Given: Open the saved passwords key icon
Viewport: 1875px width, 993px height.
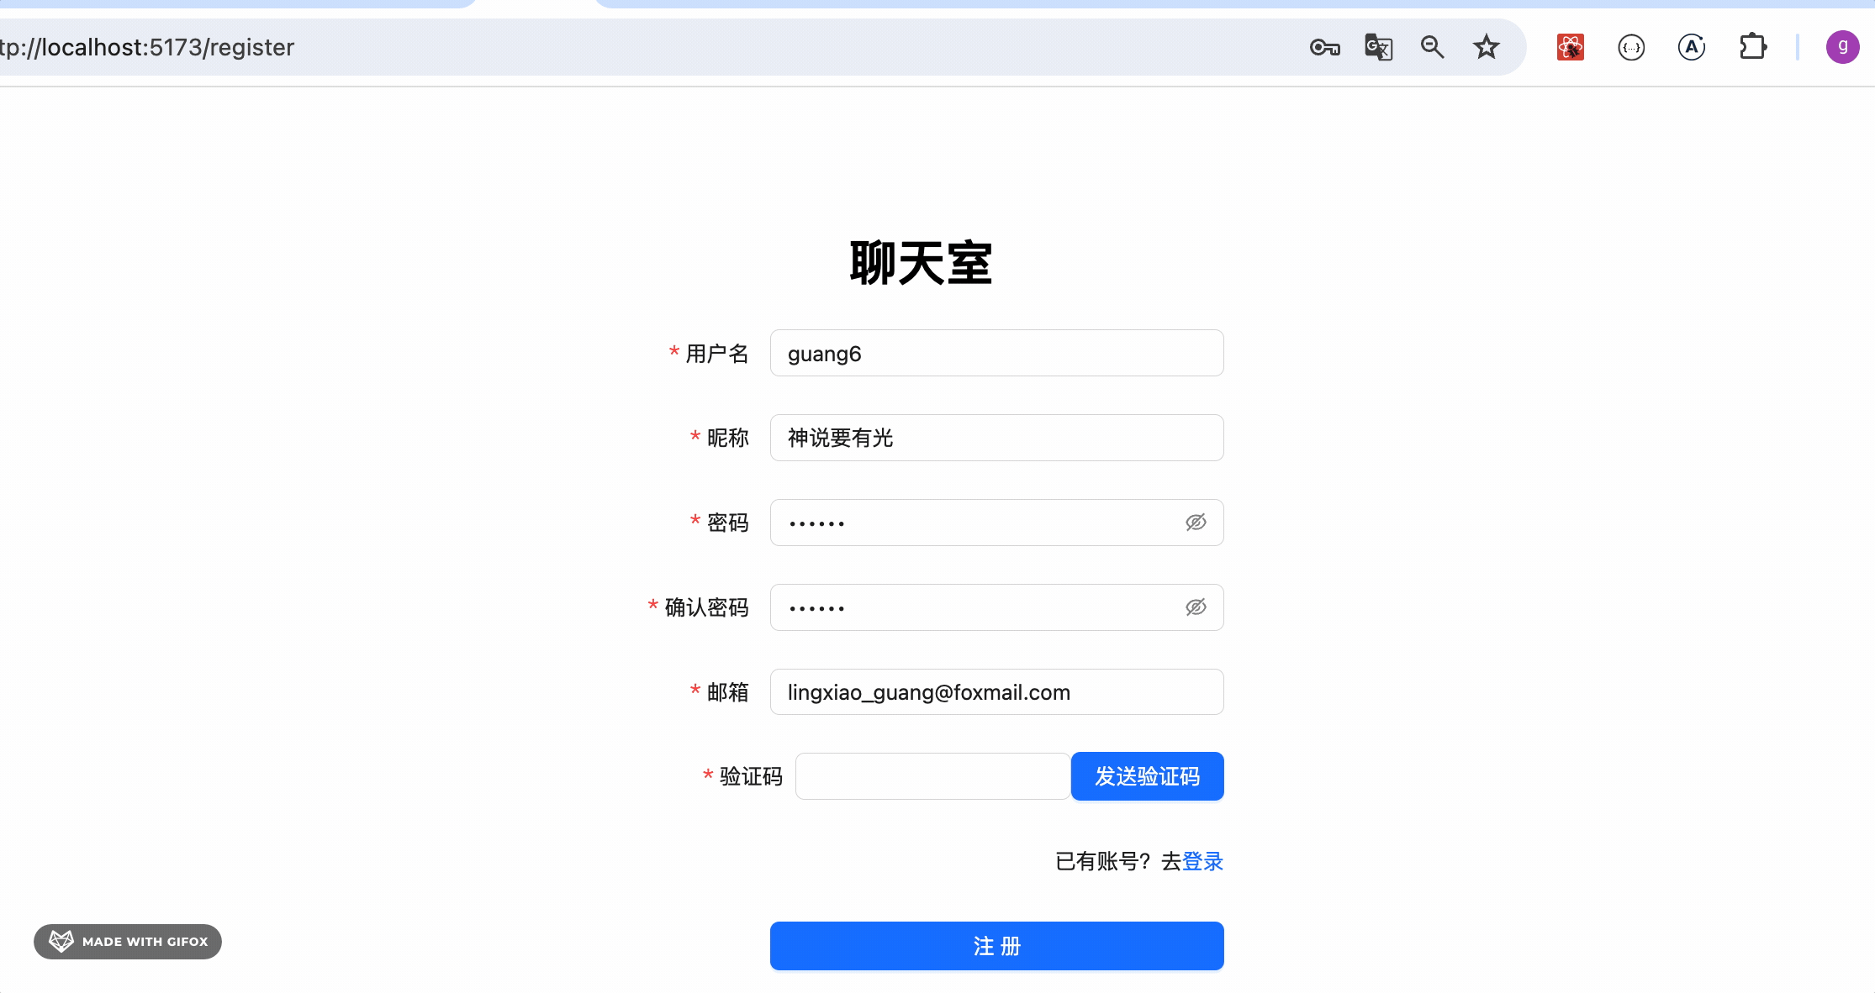Looking at the screenshot, I should point(1324,48).
